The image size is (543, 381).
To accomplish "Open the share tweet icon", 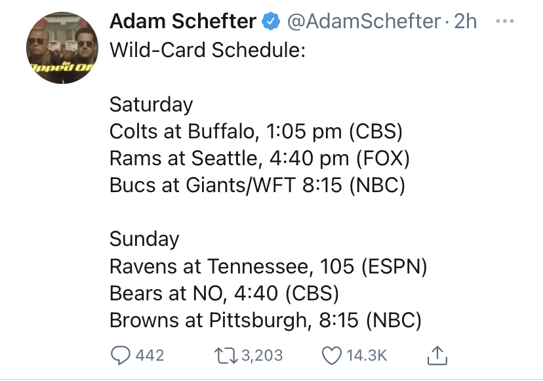I will pyautogui.click(x=437, y=355).
